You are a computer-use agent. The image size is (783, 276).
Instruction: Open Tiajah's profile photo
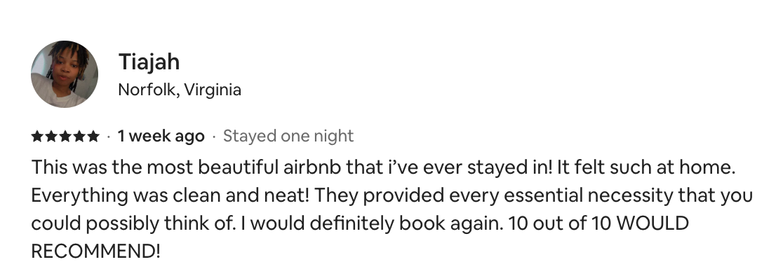65,74
